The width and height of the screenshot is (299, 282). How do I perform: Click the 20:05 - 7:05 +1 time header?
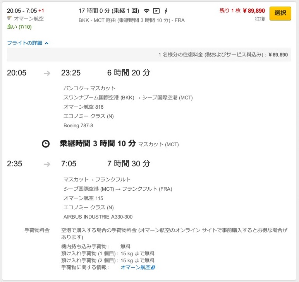26,11
